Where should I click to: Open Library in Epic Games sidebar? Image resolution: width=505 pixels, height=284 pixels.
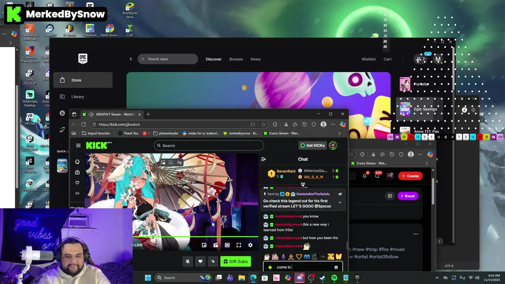[x=83, y=97]
